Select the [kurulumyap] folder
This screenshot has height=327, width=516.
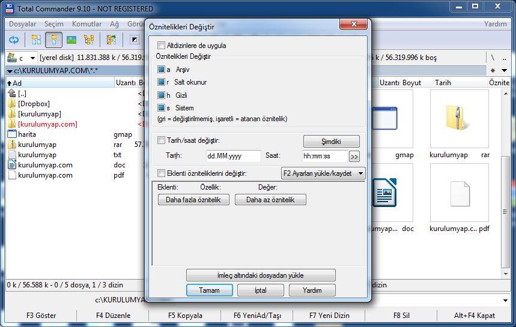40,114
